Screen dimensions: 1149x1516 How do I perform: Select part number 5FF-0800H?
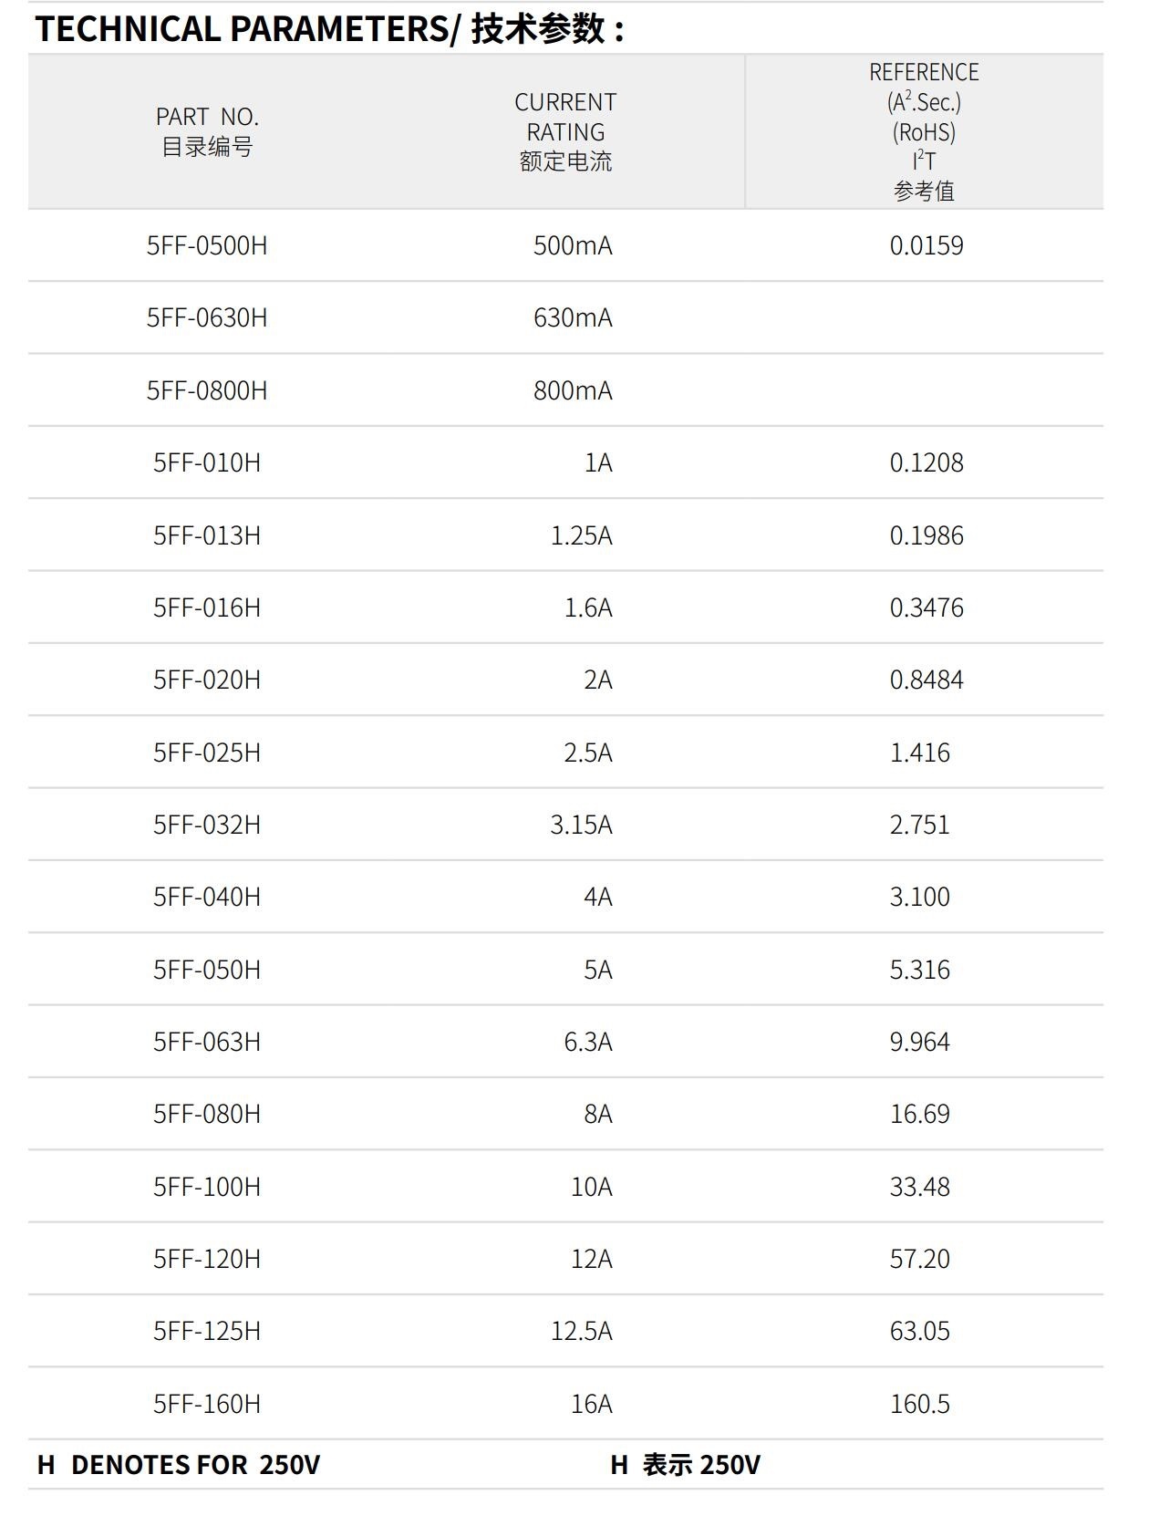tap(207, 390)
